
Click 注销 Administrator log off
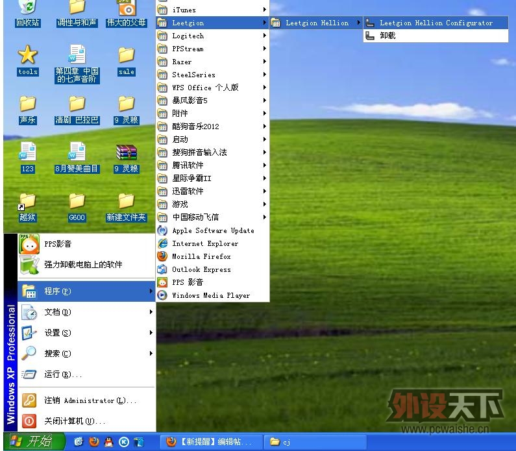coord(86,400)
